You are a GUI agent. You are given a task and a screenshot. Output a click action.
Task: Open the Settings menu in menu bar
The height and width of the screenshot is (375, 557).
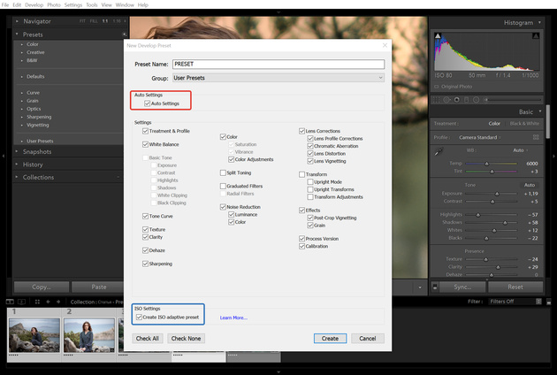pos(73,4)
